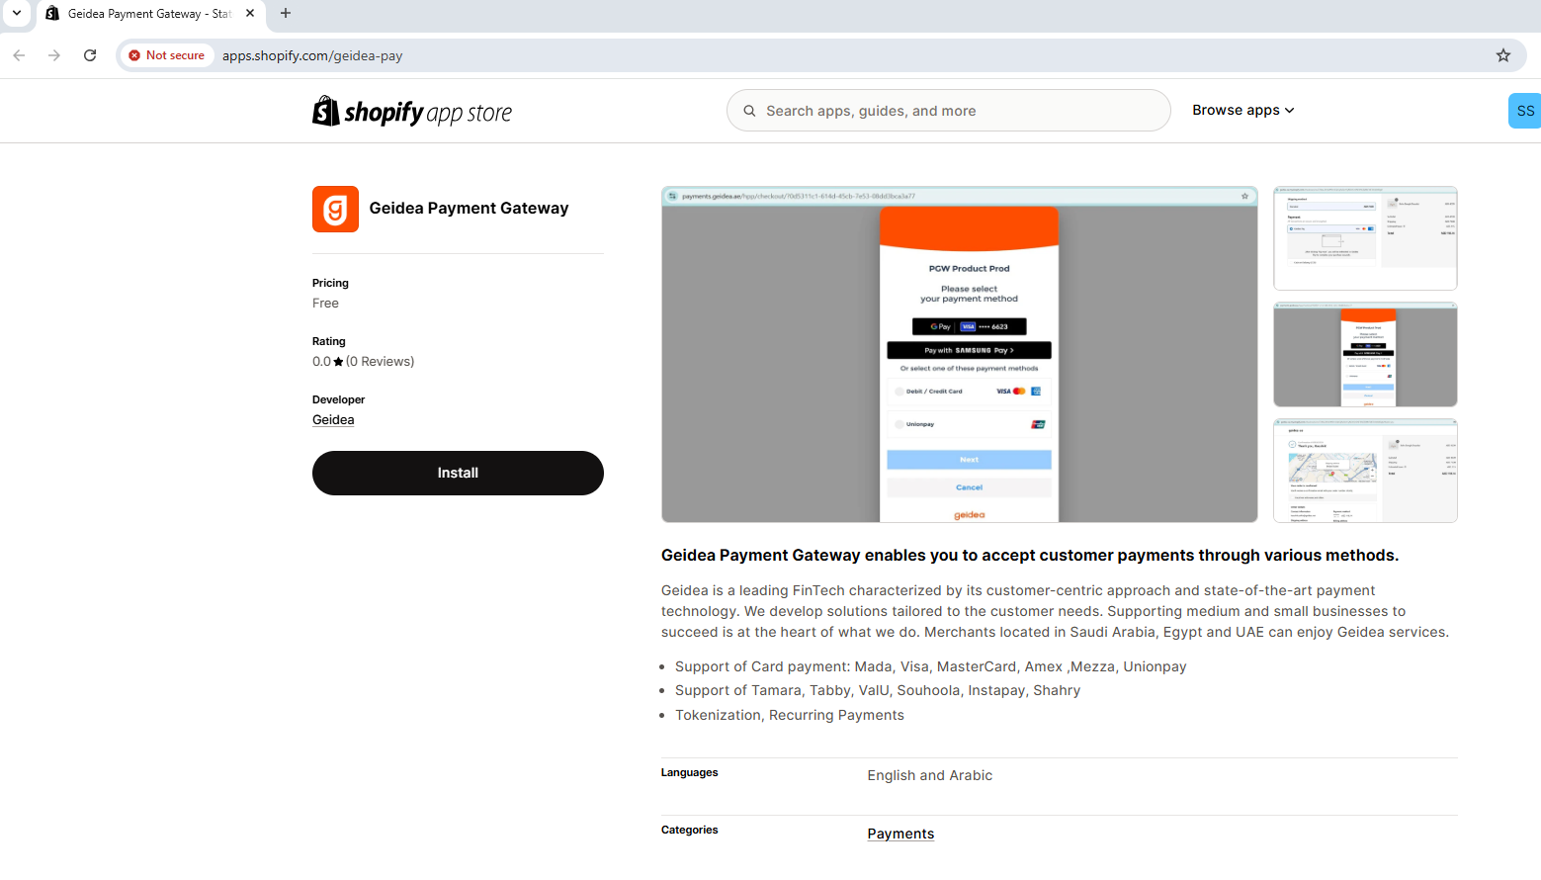Screen dimensions: 1541x880
Task: Click the browser forward arrow
Action: [x=54, y=55]
